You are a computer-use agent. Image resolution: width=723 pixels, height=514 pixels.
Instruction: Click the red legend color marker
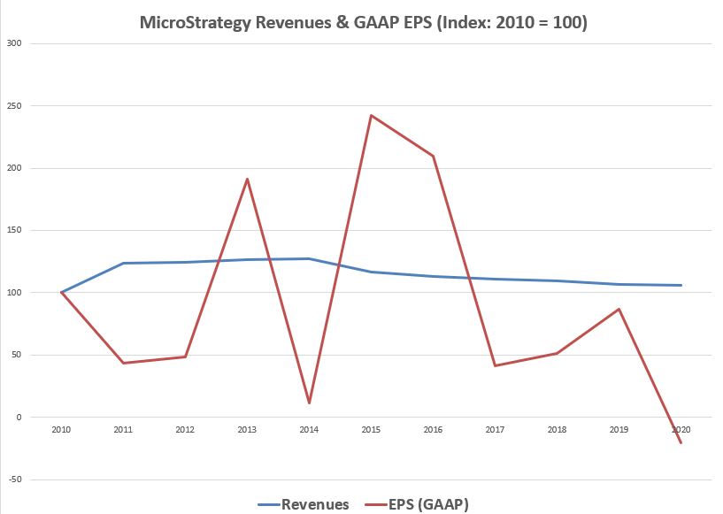coord(375,502)
